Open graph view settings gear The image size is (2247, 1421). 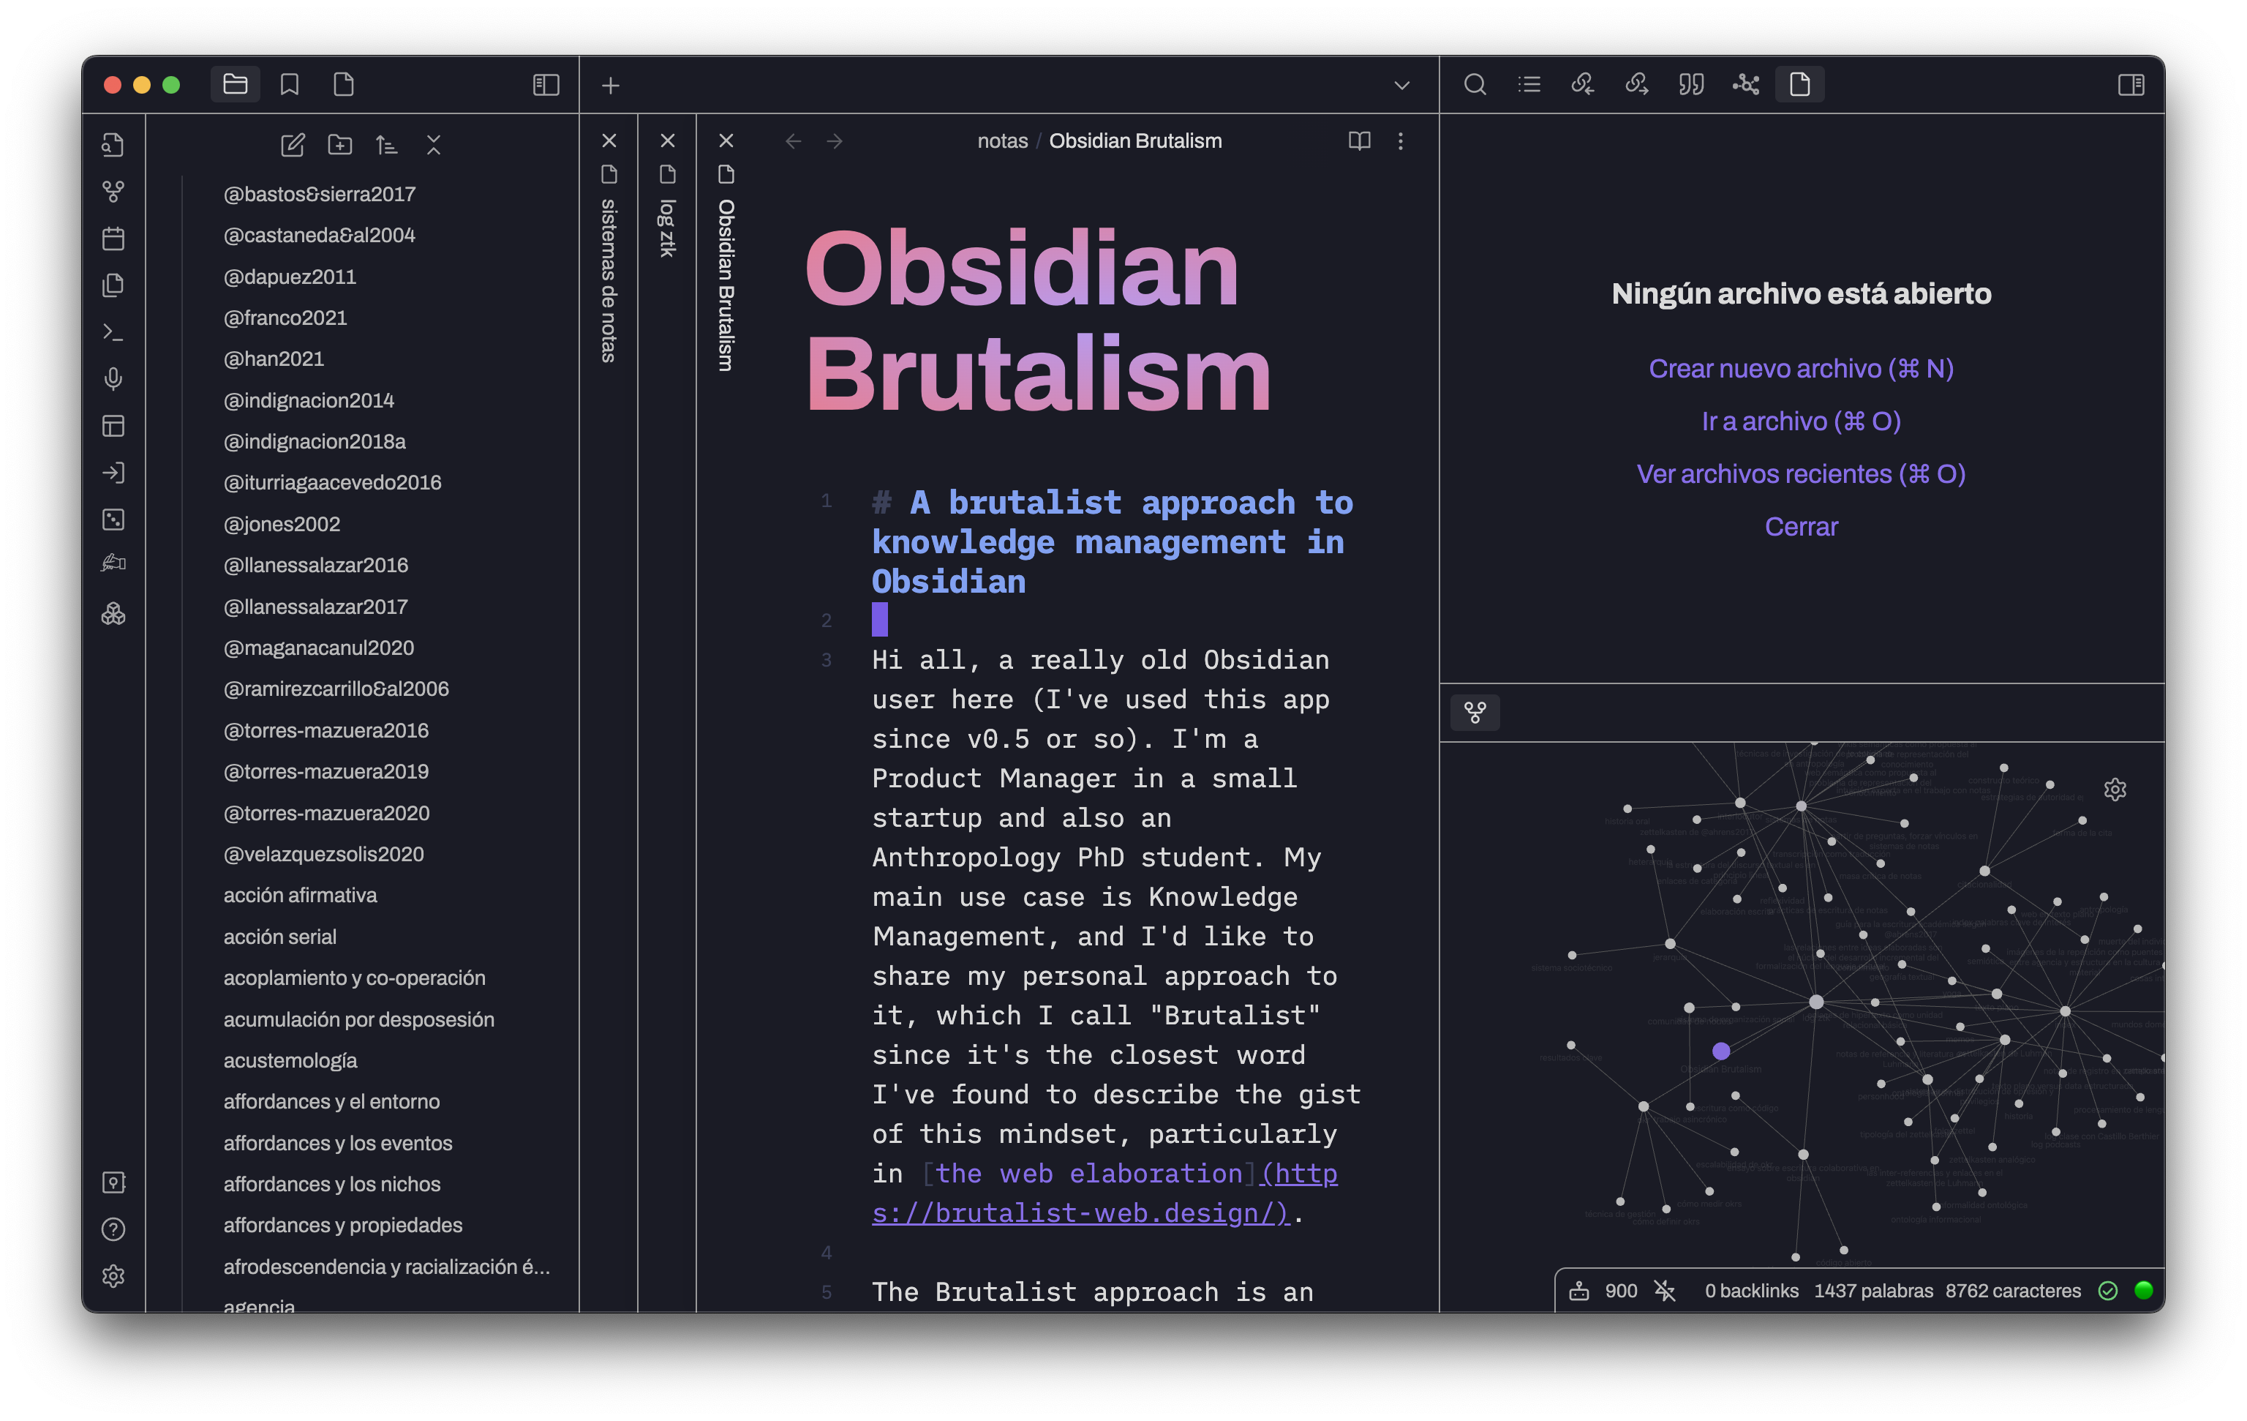tap(2115, 790)
